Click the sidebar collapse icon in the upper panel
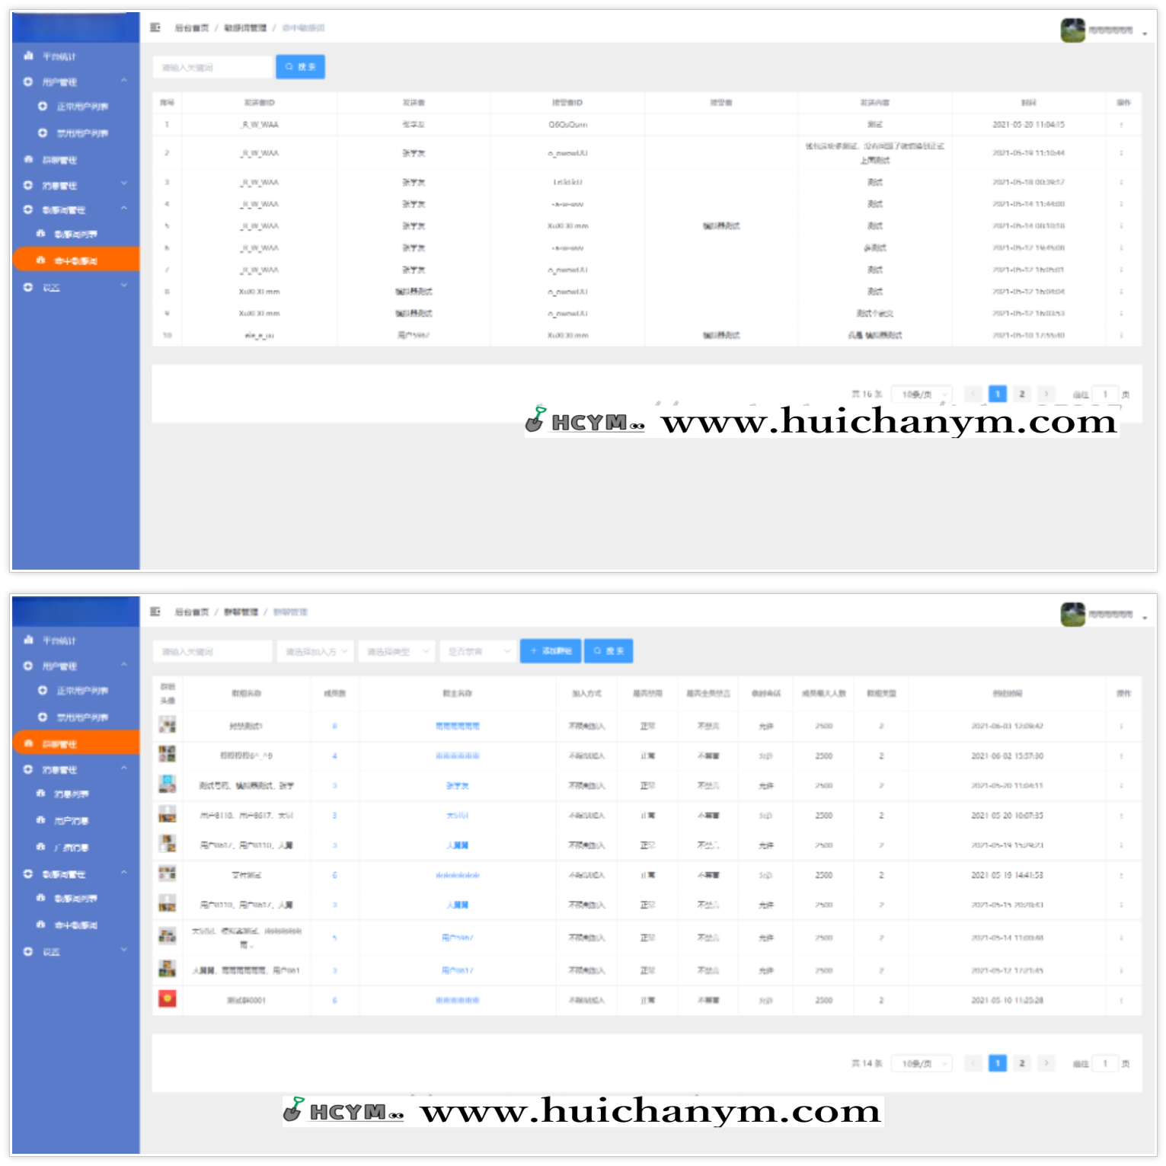 (x=155, y=27)
